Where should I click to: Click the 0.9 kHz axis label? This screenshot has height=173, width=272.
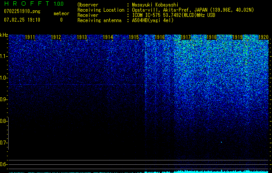[3, 99]
